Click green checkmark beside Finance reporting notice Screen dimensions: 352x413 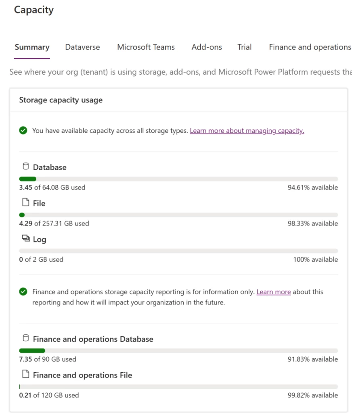pos(23,292)
